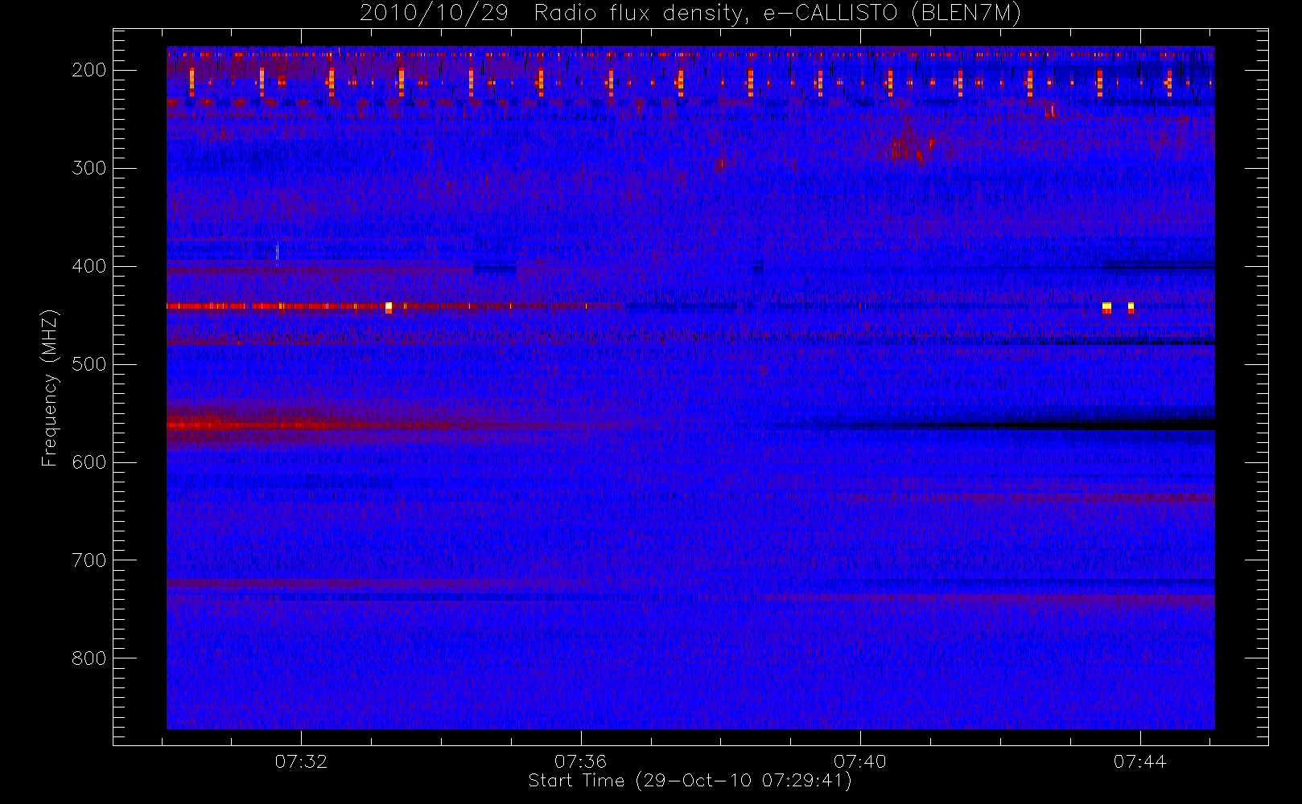The height and width of the screenshot is (804, 1302).
Task: Click the 07:44 time tick label
Action: (x=1139, y=761)
